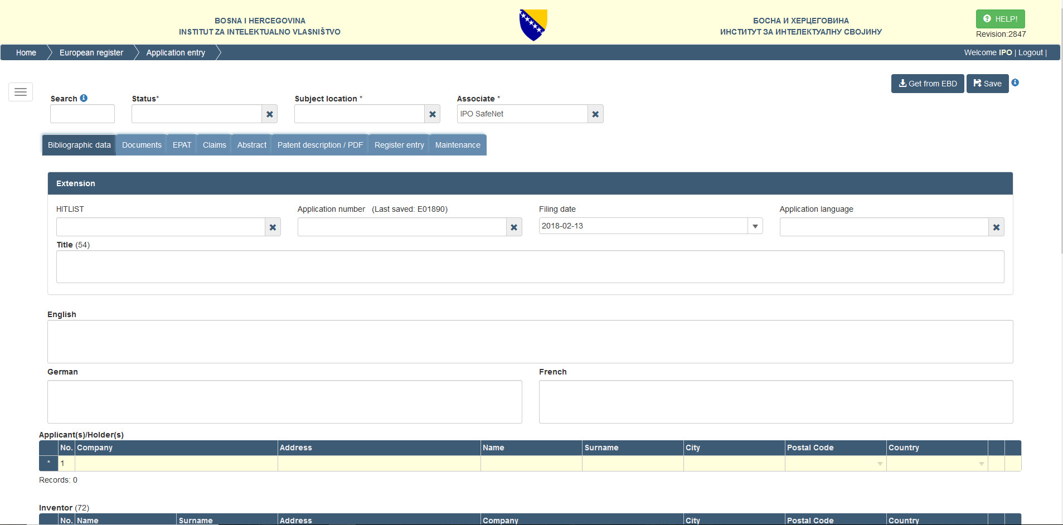Open the Register entry tab

tap(399, 145)
